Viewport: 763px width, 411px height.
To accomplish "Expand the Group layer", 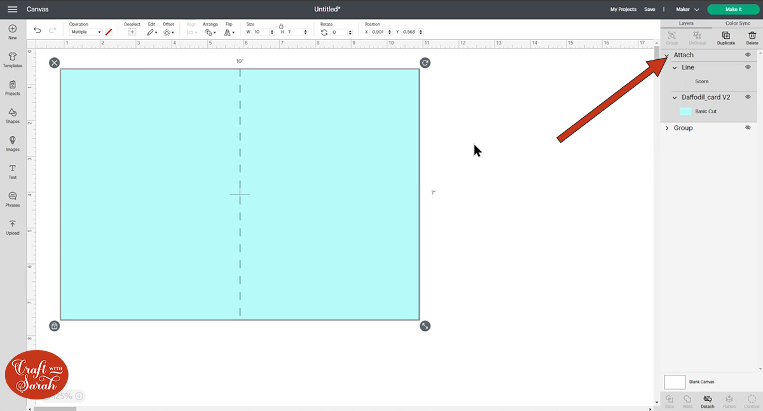I will click(667, 128).
